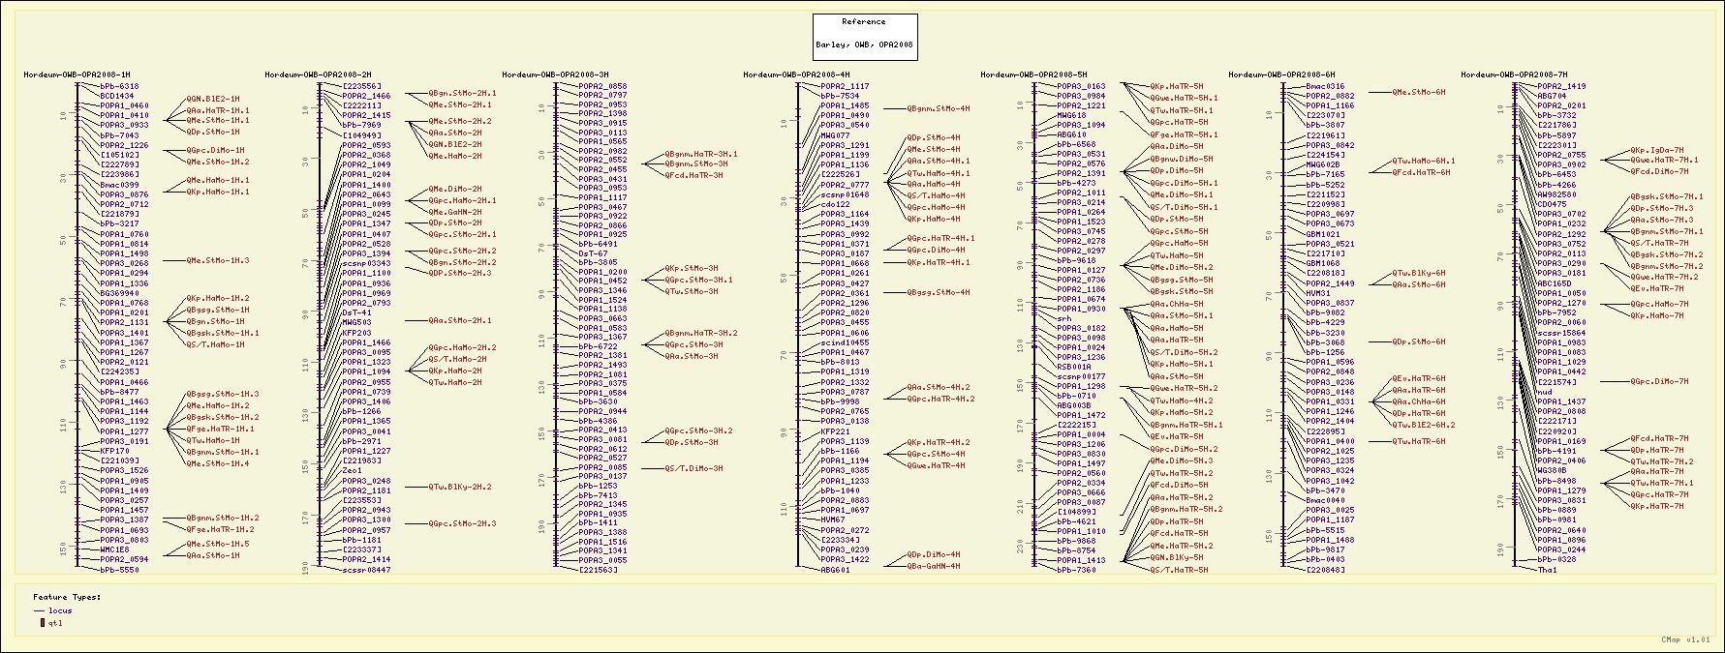This screenshot has width=1725, height=653.
Task: Select marker BCD1434 on chromosome 1H
Action: pyautogui.click(x=117, y=96)
